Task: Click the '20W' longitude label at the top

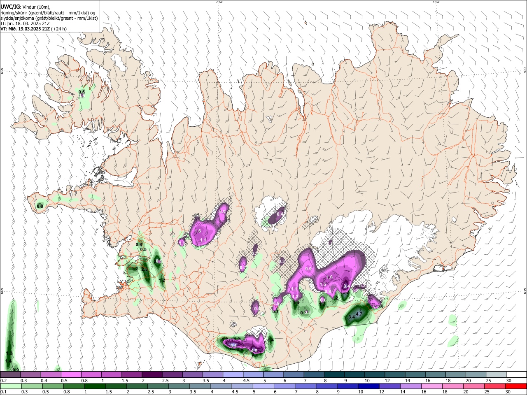Action: pos(219,2)
